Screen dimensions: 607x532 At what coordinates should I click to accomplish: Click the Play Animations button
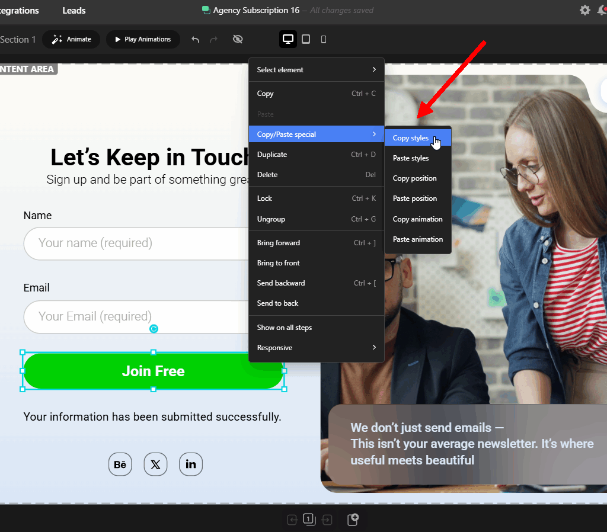point(143,39)
